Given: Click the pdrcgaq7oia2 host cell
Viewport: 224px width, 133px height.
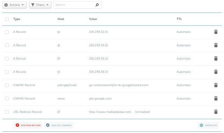Looking at the screenshot, I should coord(67,85).
